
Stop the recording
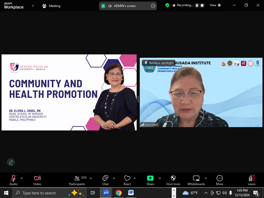[202, 5]
